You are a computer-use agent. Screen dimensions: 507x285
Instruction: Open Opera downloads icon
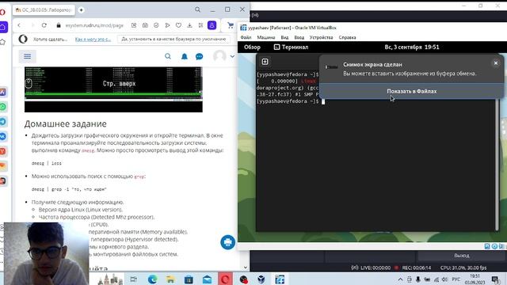(x=189, y=25)
